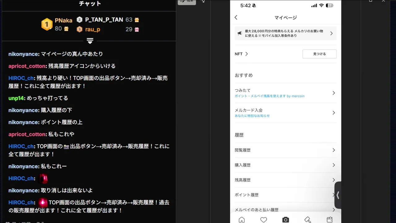Image resolution: width=396 pixels, height=223 pixels.
Task: Open the 購入履歴 row chevron
Action: tap(334, 165)
